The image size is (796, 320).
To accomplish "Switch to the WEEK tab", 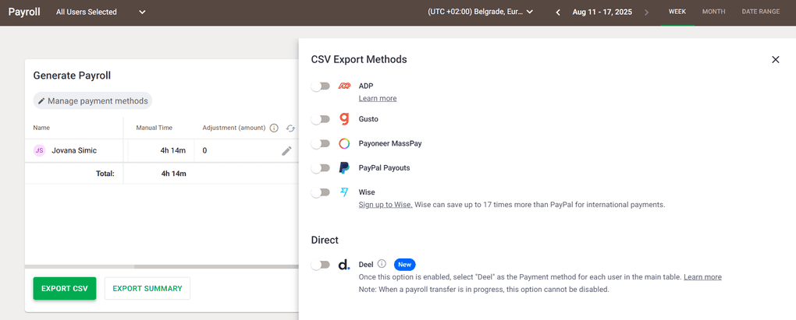I will (677, 12).
